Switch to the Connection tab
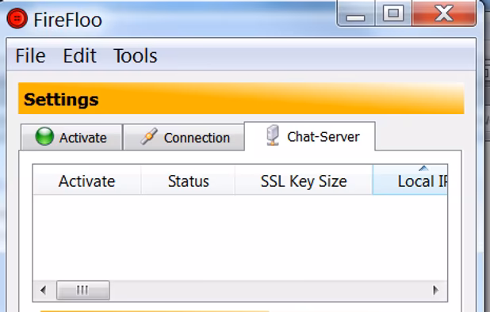 point(184,137)
